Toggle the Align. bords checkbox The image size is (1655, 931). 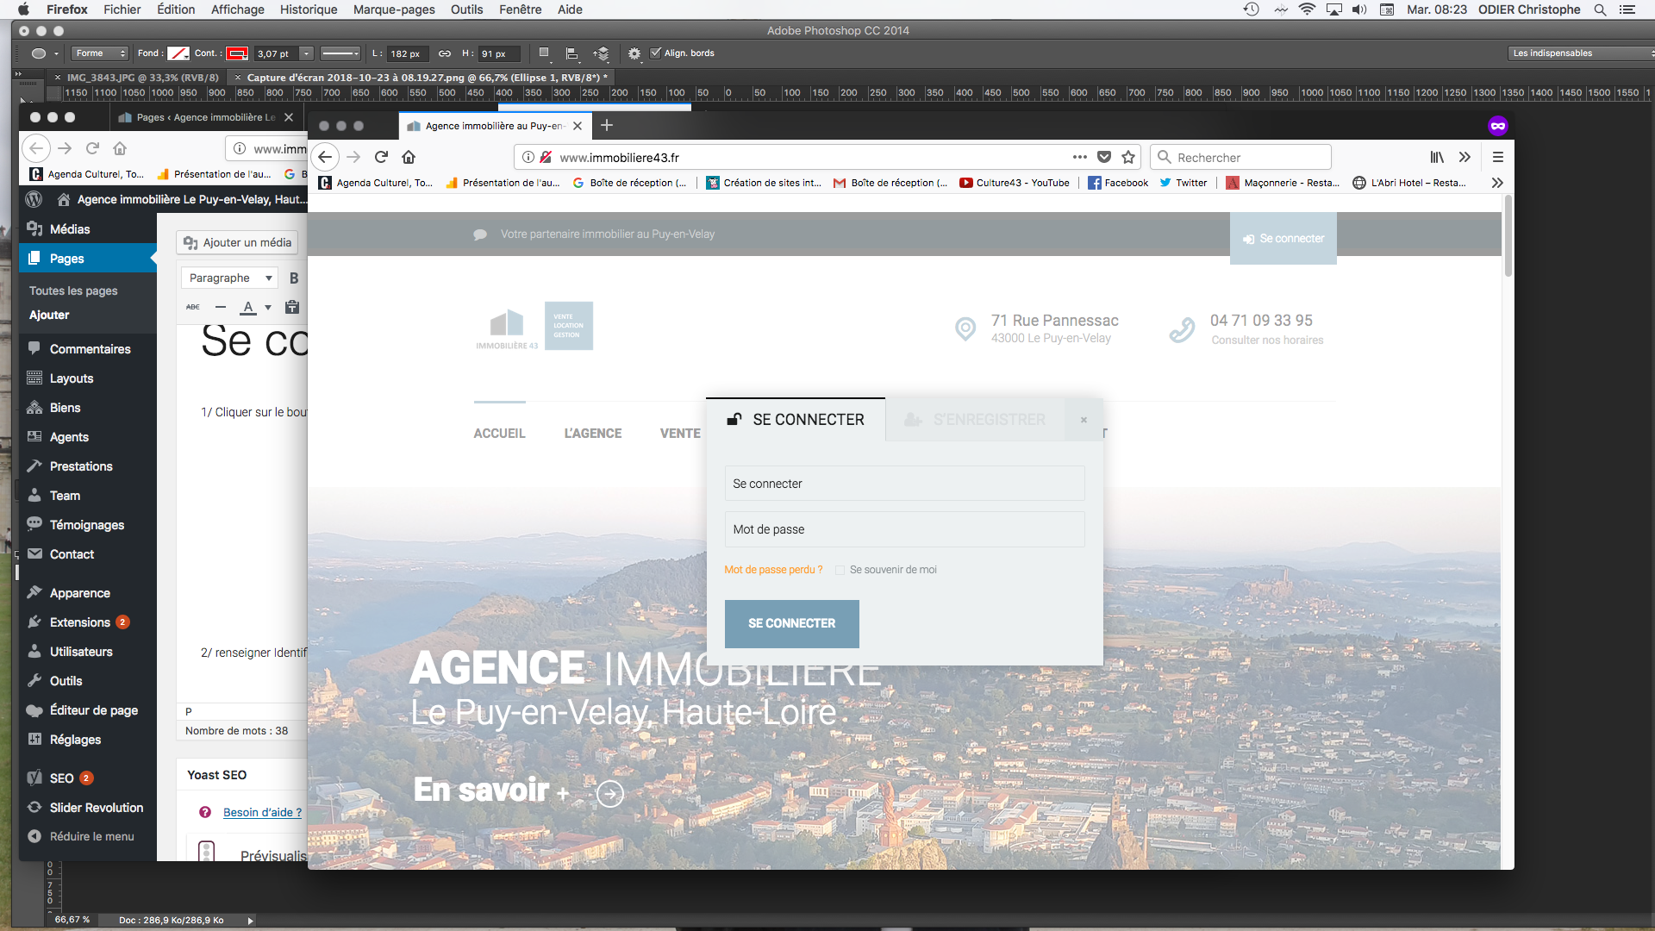pyautogui.click(x=656, y=53)
